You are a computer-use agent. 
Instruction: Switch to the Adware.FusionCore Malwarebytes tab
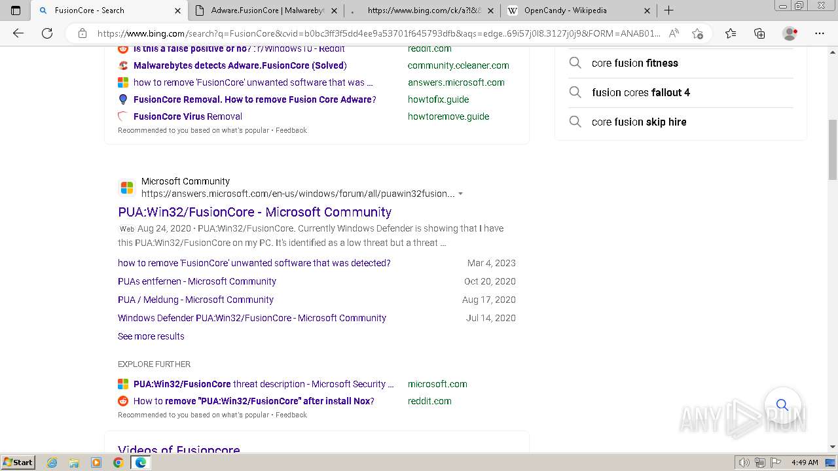pyautogui.click(x=267, y=10)
